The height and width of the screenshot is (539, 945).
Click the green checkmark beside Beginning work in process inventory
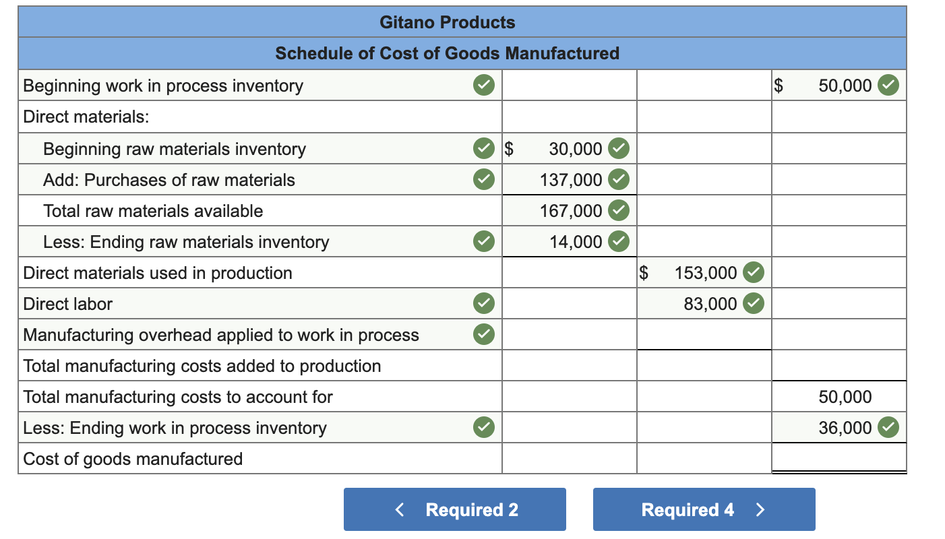pyautogui.click(x=483, y=85)
